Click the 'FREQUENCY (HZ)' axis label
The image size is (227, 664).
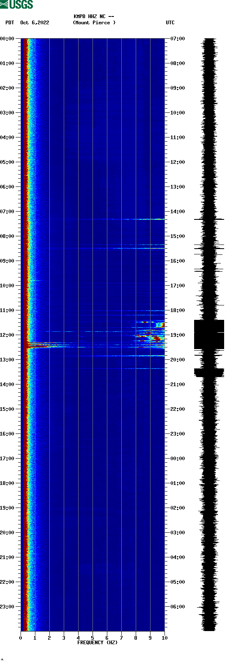coord(97,643)
